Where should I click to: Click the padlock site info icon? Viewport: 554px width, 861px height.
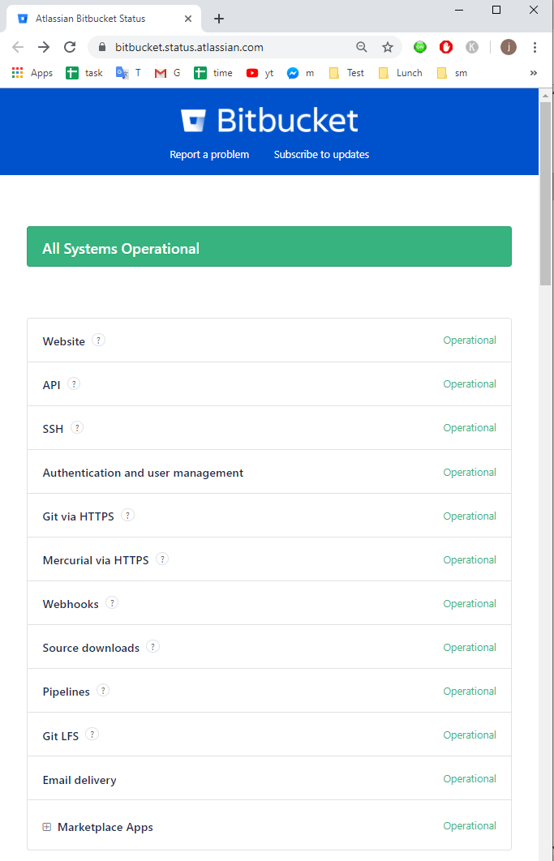[101, 47]
